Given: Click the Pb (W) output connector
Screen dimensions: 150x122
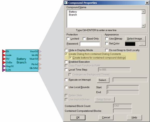Looking at the screenshot, I should click(x=40, y=64).
